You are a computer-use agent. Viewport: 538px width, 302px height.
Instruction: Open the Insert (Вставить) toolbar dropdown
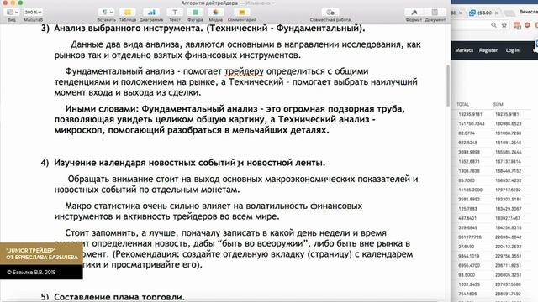coord(106,13)
